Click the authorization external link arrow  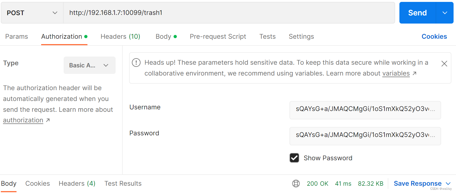tap(48, 120)
